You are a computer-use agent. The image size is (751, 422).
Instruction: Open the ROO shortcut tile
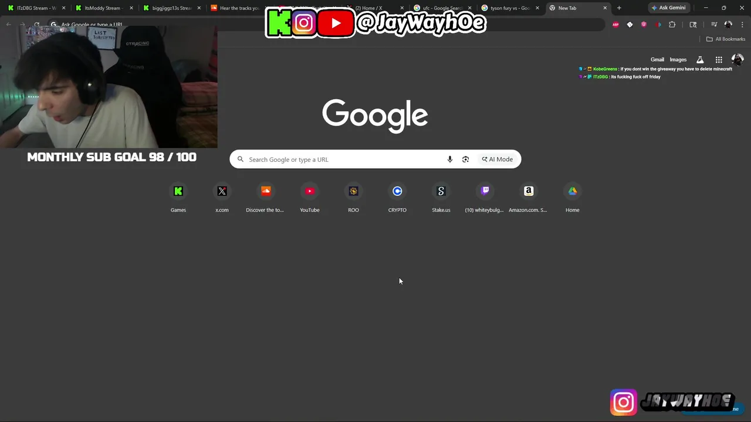coord(353,199)
